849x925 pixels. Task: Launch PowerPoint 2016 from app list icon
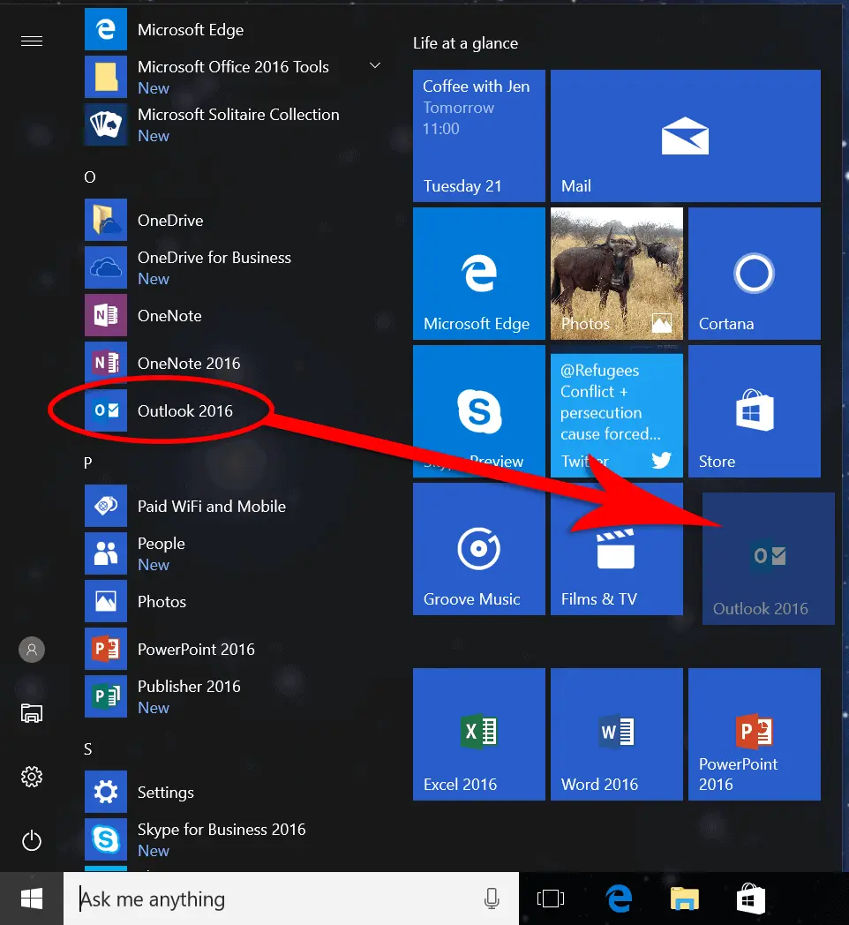(x=106, y=649)
